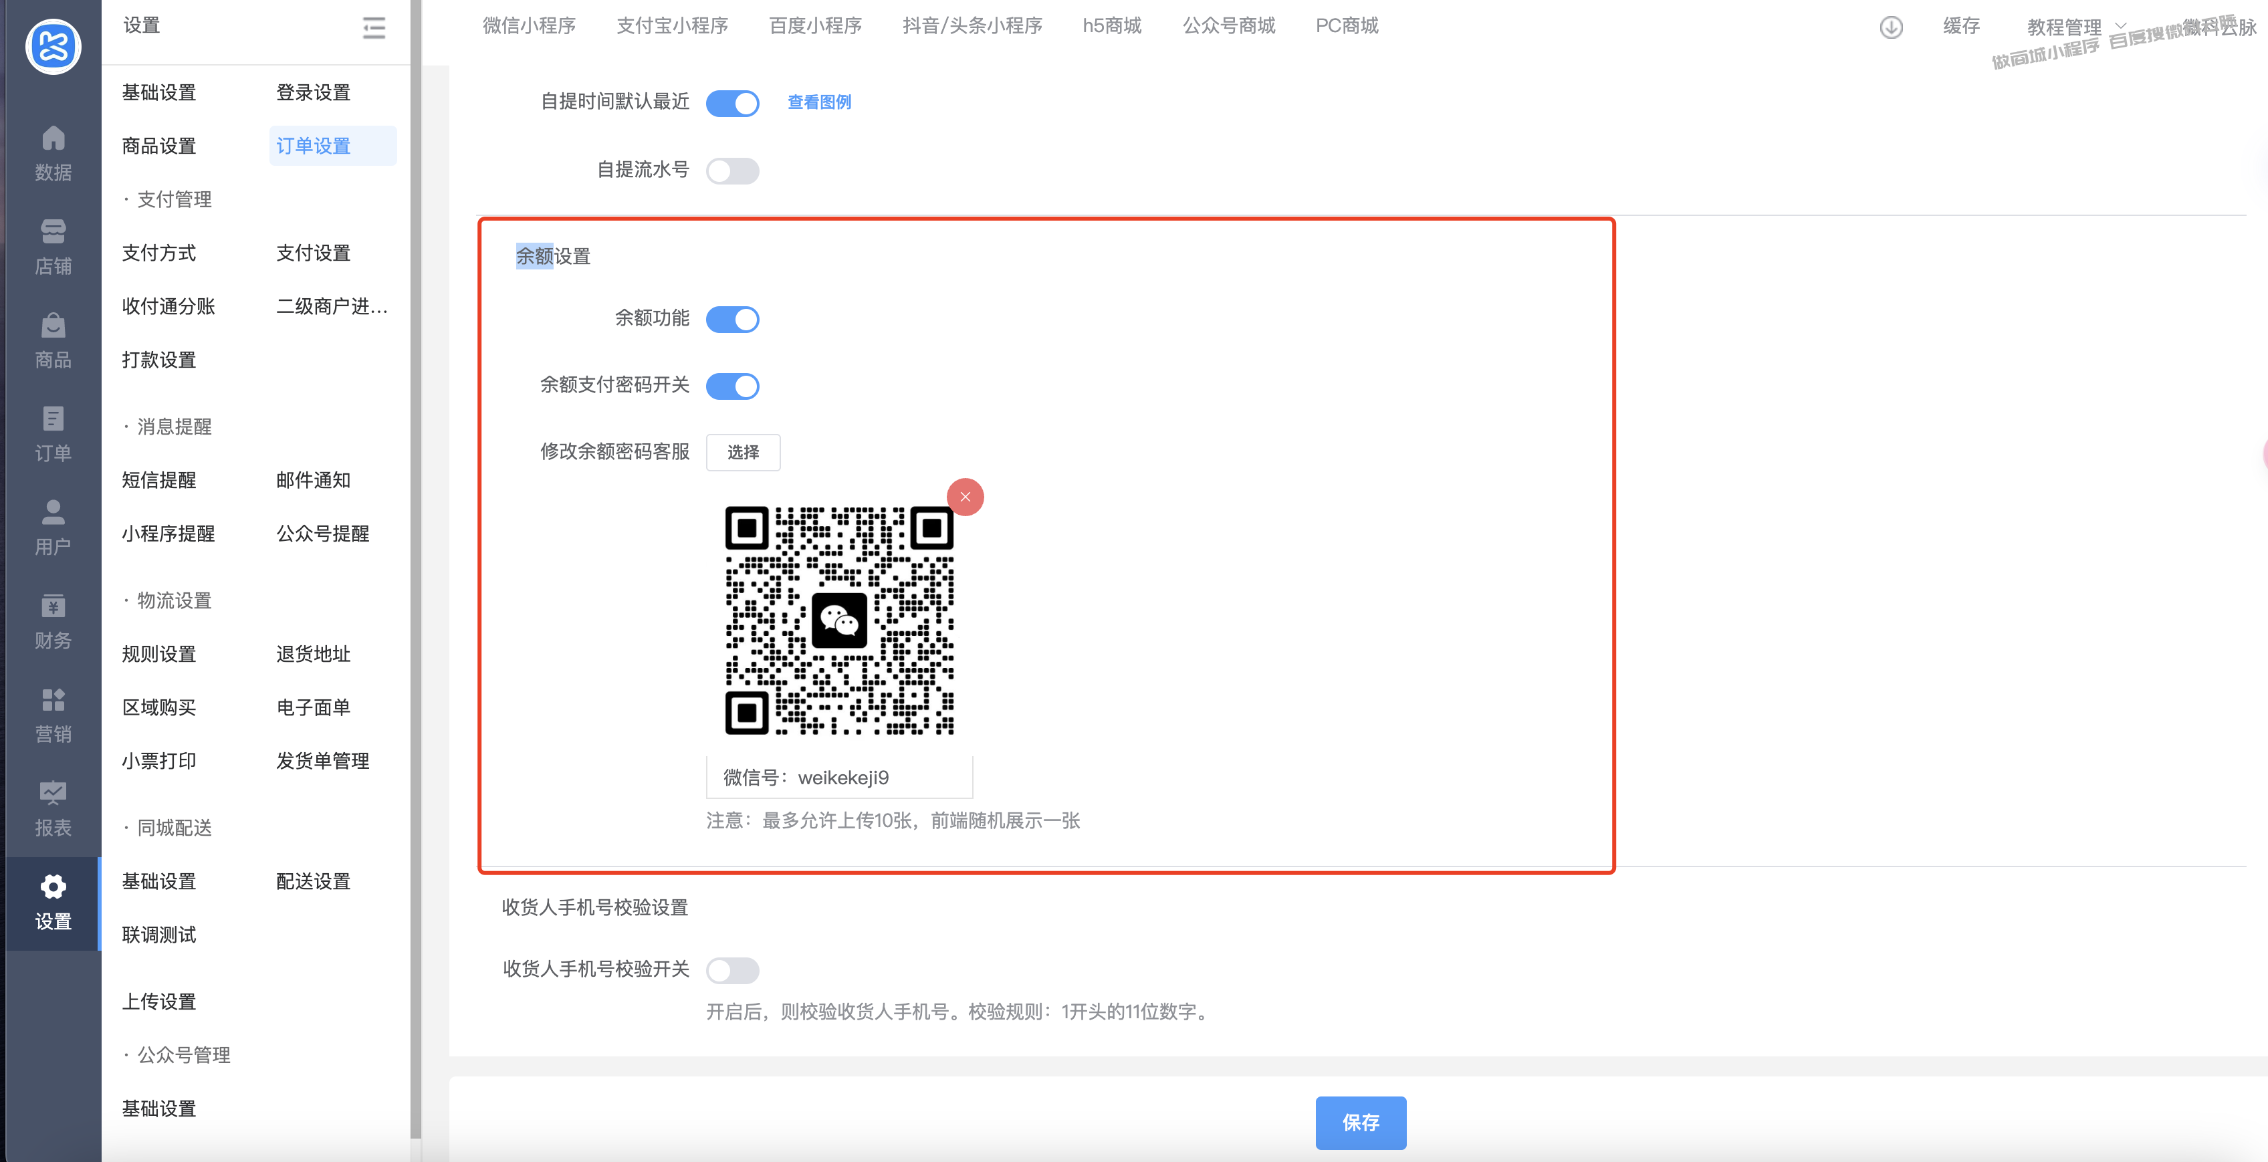The height and width of the screenshot is (1162, 2268).
Task: Open 邮件通知 menu item
Action: [x=314, y=480]
